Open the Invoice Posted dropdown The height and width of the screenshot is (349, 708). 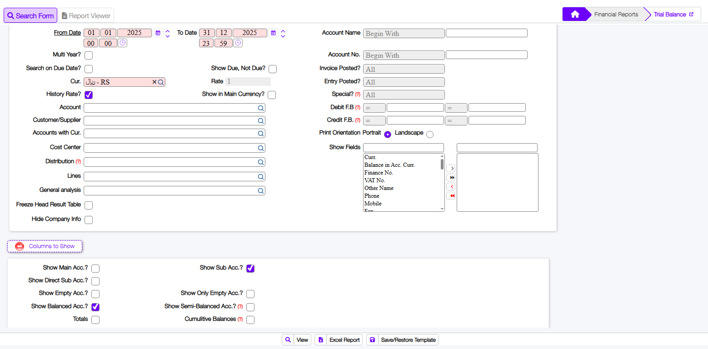pyautogui.click(x=404, y=69)
